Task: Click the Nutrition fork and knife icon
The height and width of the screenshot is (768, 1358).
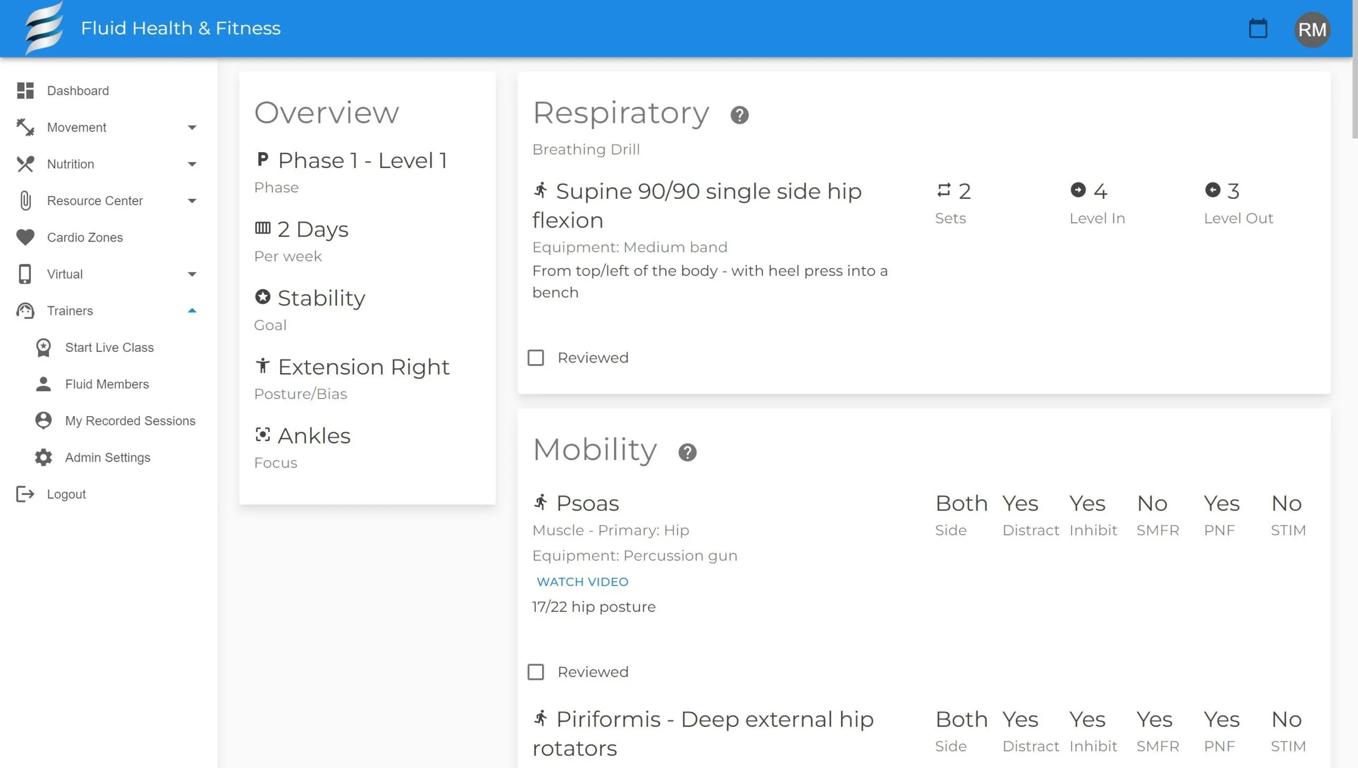Action: click(25, 164)
